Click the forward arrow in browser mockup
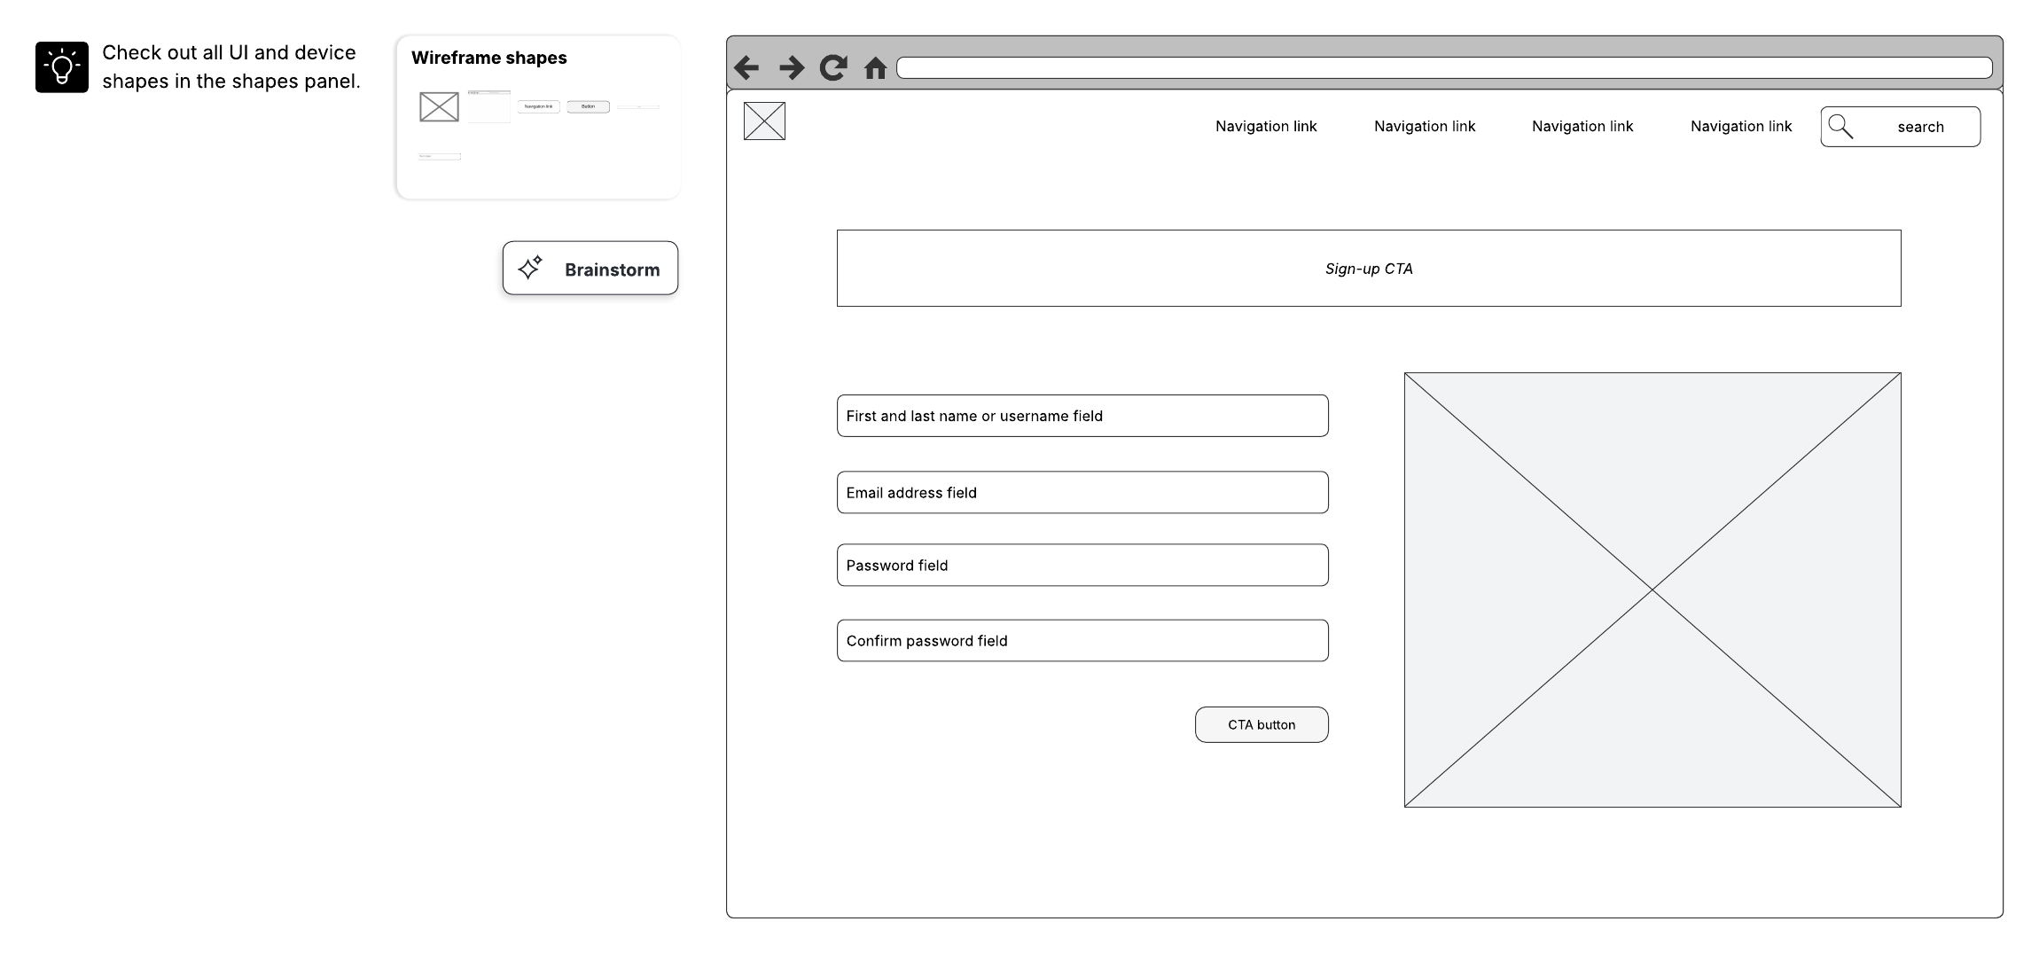The height and width of the screenshot is (953, 2039). (791, 67)
